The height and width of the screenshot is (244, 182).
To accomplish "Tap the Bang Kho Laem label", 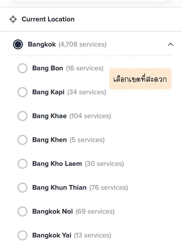I will pyautogui.click(x=57, y=164).
